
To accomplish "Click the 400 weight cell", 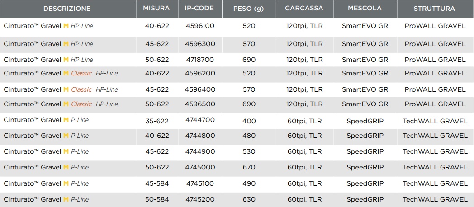I will pos(249,121).
